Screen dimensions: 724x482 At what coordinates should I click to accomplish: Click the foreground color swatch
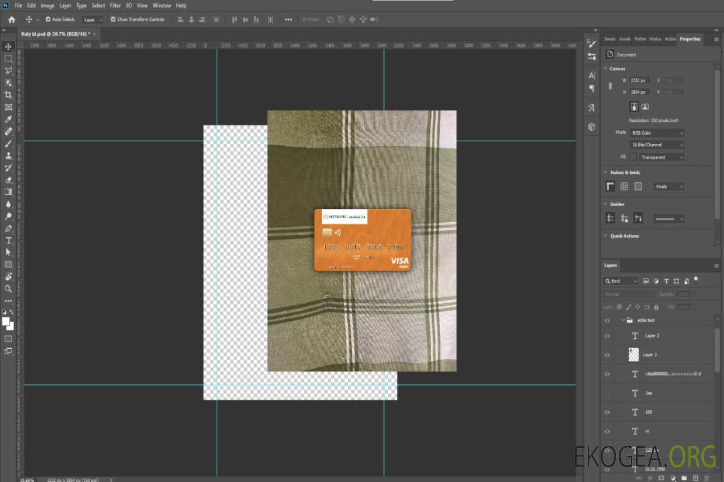(5, 321)
